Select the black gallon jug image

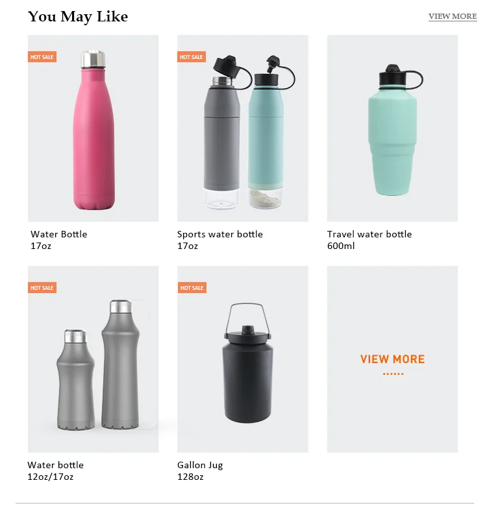click(242, 359)
